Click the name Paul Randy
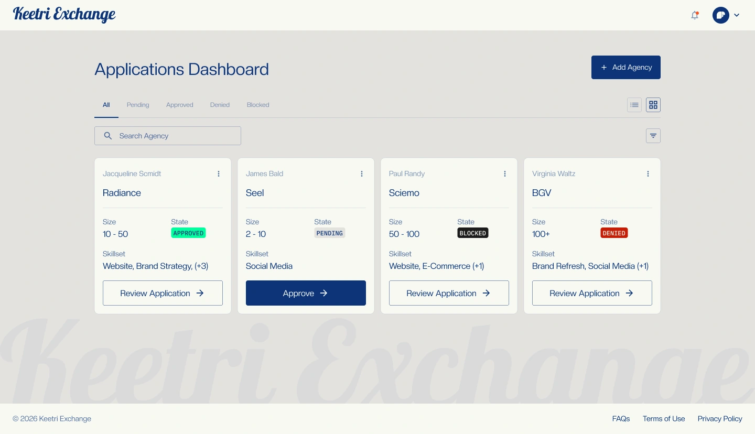 coord(407,173)
